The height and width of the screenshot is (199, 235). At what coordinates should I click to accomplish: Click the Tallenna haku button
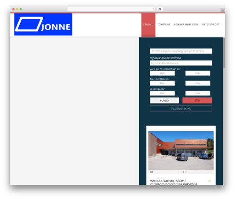pyautogui.click(x=181, y=109)
